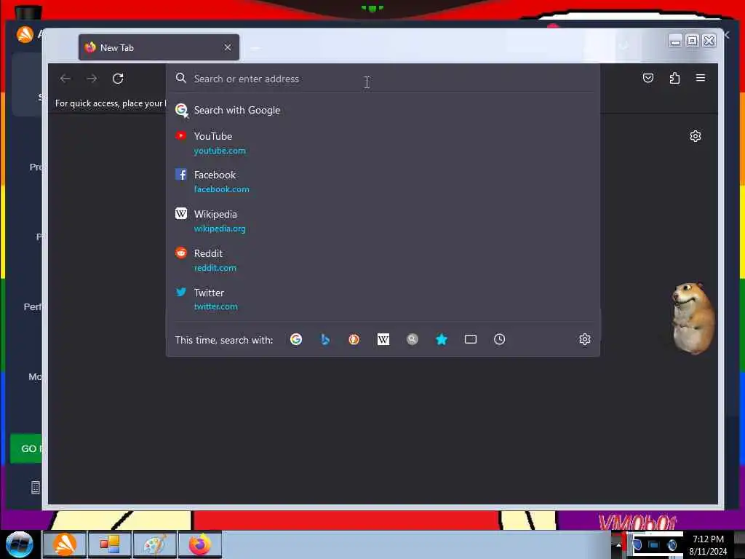
Task: Search history with the clock icon
Action: click(x=499, y=339)
